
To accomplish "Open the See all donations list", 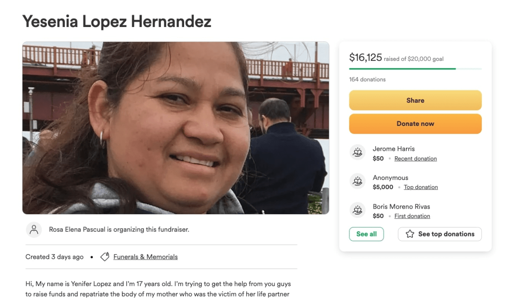I will pyautogui.click(x=367, y=234).
